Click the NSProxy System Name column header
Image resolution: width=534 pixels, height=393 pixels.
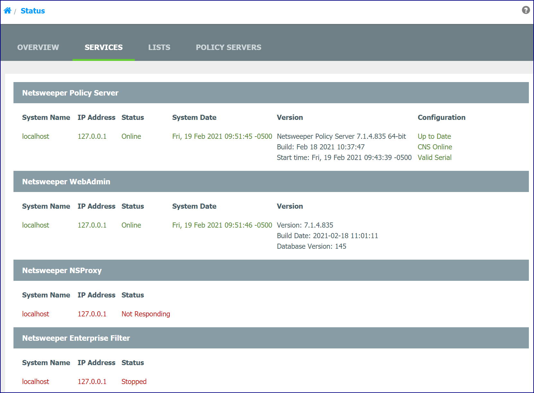pos(46,295)
